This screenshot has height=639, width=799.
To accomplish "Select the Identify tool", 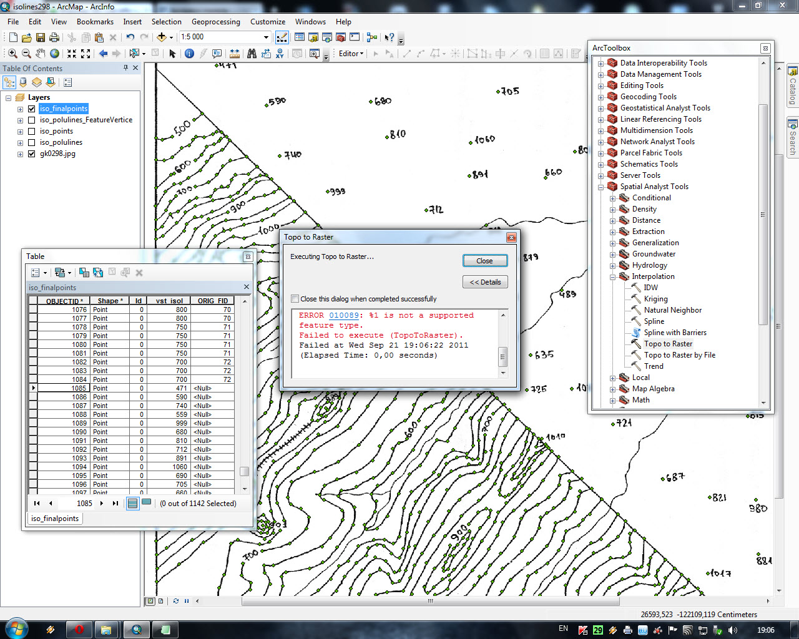I will point(189,54).
